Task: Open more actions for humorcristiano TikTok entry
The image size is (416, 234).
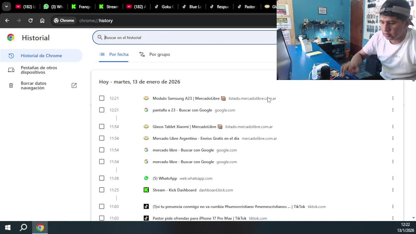Action: [x=393, y=206]
